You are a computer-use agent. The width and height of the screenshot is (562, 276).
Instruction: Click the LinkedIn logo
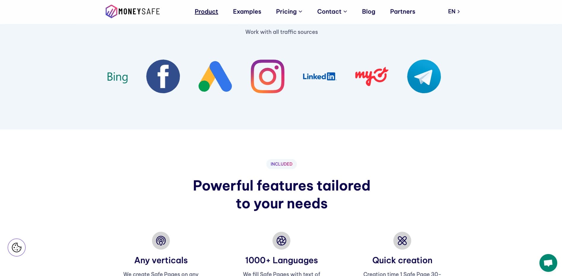click(x=319, y=77)
